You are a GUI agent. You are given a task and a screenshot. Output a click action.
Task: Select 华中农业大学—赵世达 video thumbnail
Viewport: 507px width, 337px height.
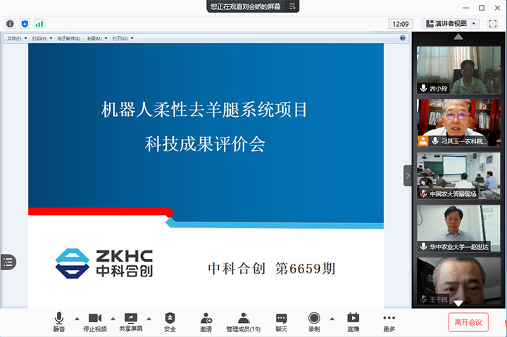(458, 228)
